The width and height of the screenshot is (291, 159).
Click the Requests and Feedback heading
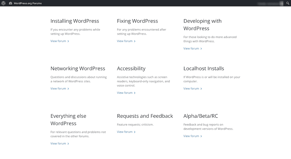tap(145, 116)
